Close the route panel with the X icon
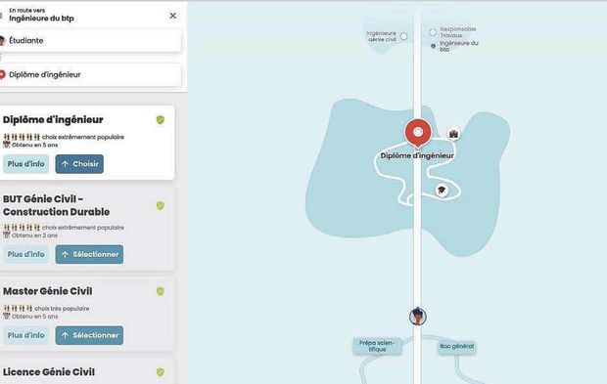Screen dimensions: 607x384 coord(173,16)
